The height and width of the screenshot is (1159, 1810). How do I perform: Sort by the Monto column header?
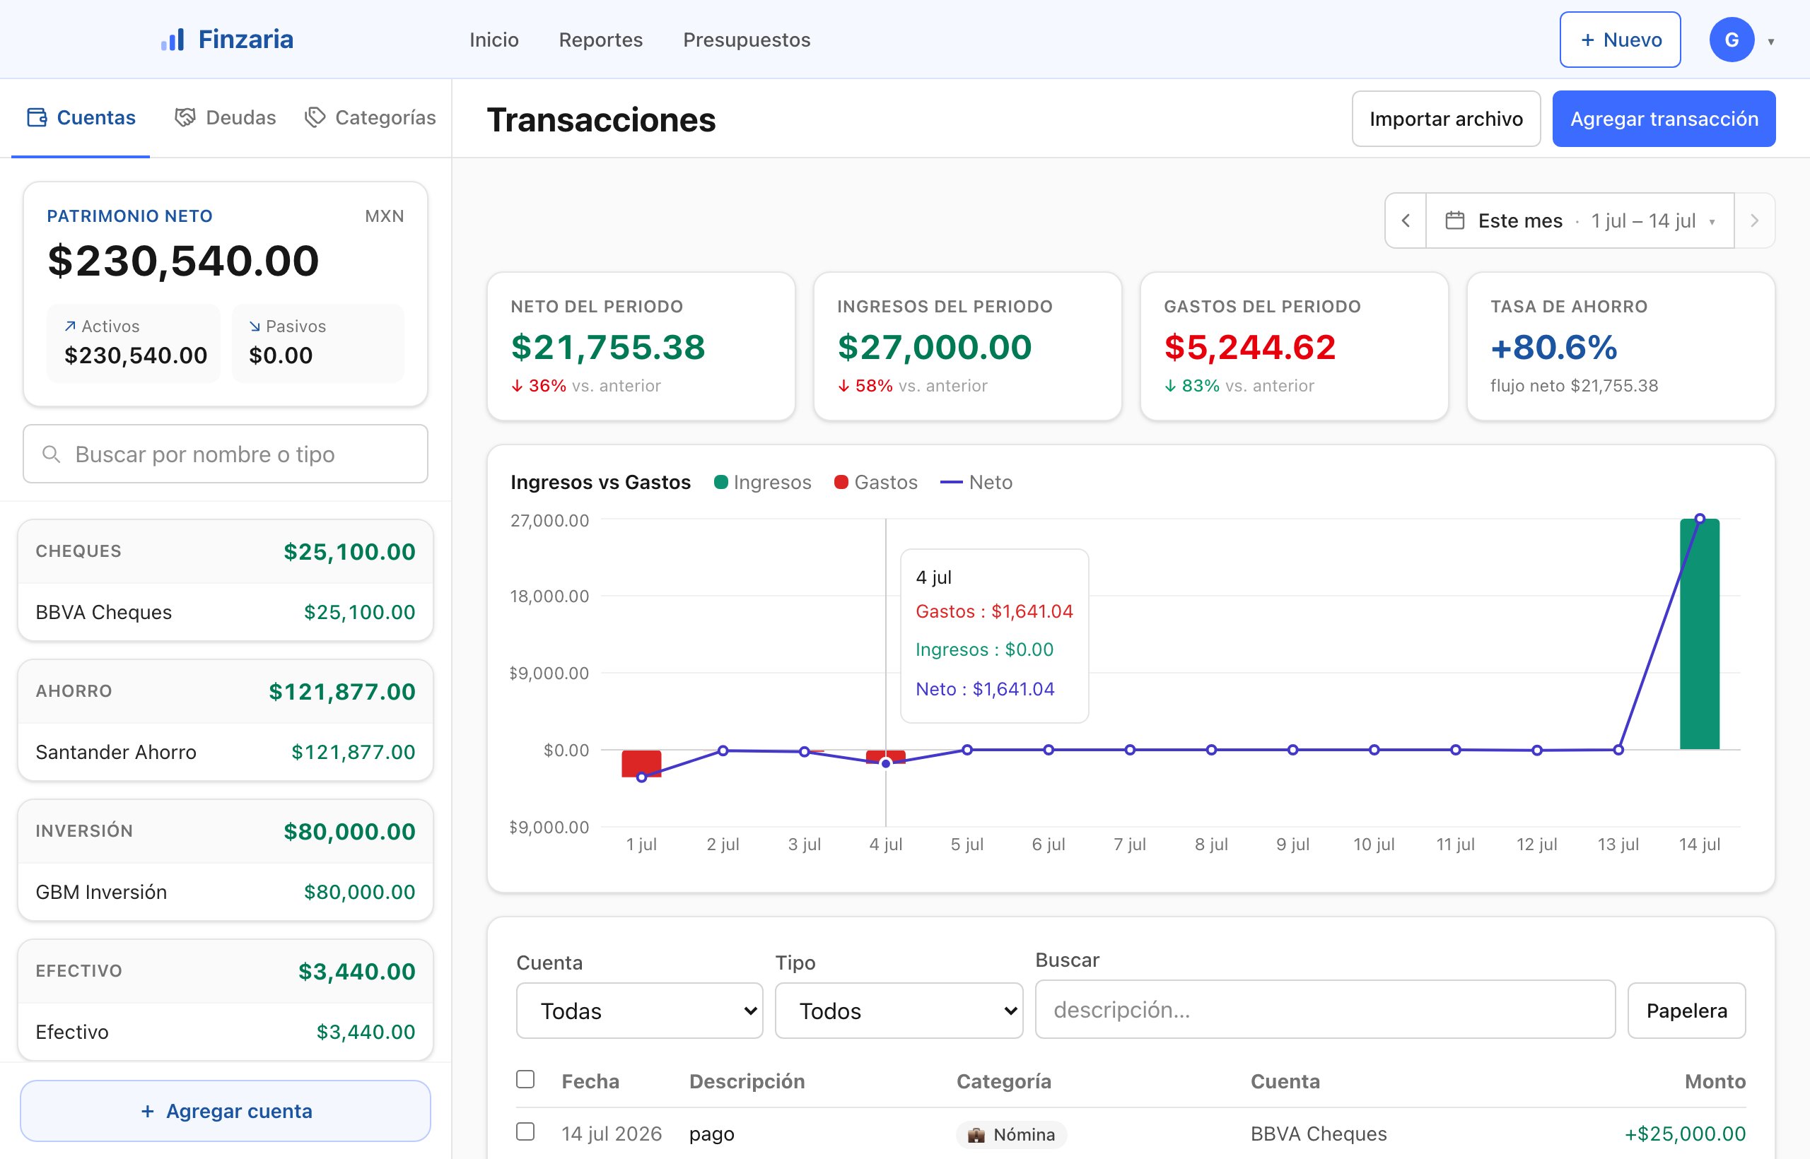pyautogui.click(x=1715, y=1081)
